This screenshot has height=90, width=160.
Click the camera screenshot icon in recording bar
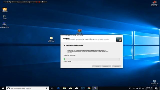(x=42, y=2)
